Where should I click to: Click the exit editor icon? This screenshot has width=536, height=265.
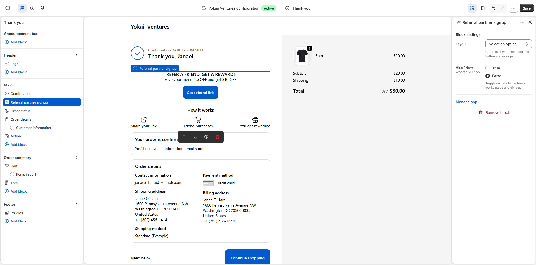click(x=8, y=8)
